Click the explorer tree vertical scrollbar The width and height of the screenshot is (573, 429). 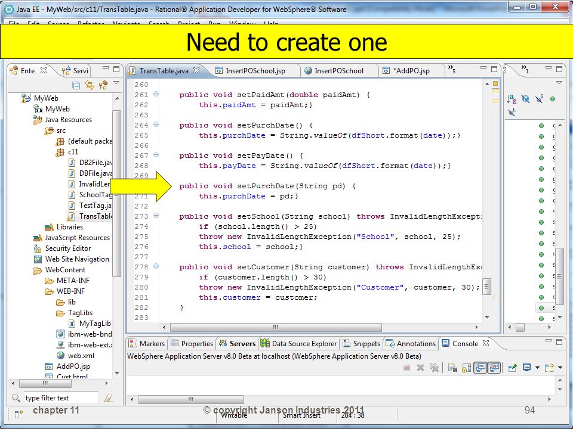pyautogui.click(x=117, y=193)
